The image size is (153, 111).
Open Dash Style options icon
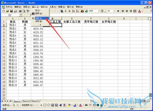point(90,105)
